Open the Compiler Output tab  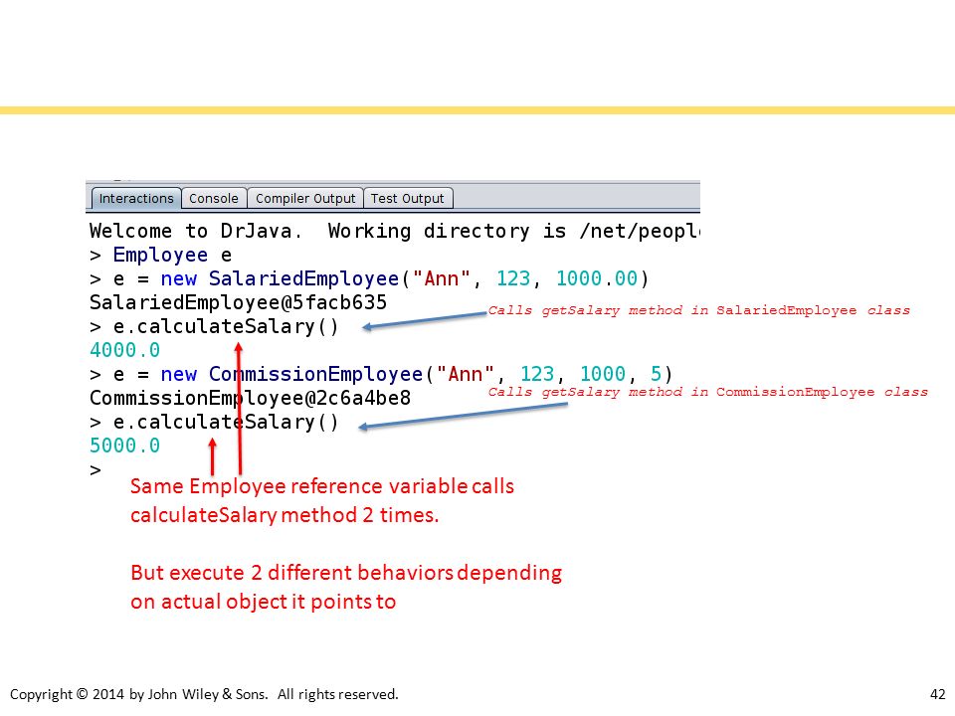(305, 199)
